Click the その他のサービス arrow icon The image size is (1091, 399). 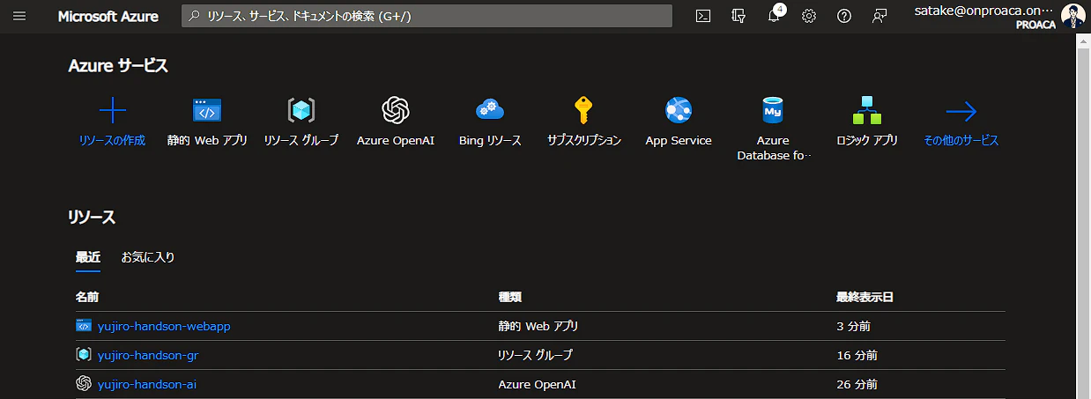click(961, 111)
